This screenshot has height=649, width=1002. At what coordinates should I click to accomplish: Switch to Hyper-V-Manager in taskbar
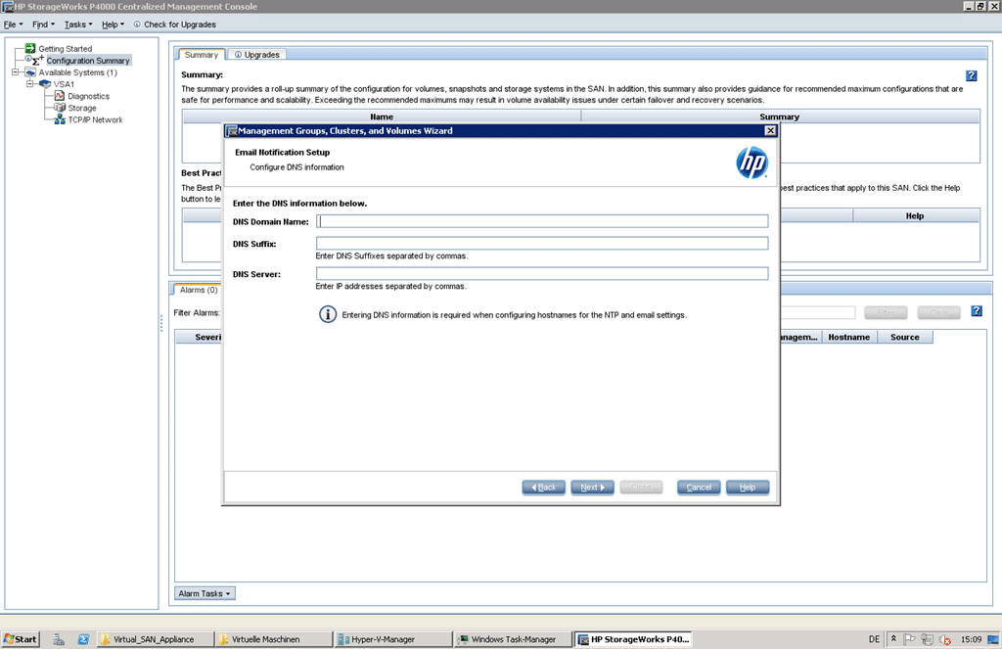coord(392,639)
